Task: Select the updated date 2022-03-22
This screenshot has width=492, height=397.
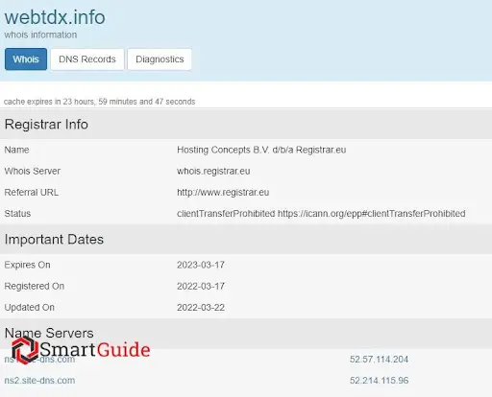Action: (201, 308)
